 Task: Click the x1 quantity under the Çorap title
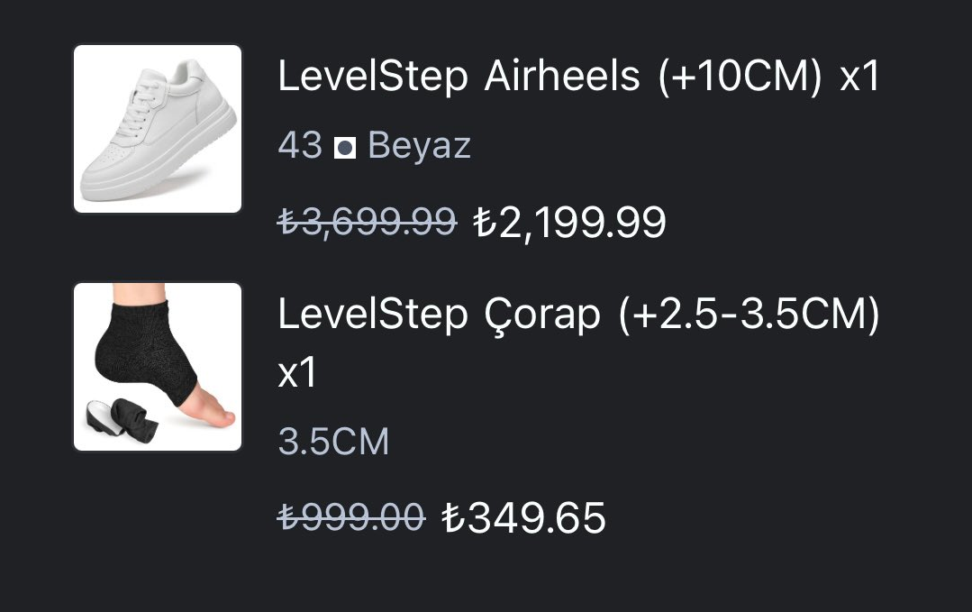(x=297, y=372)
